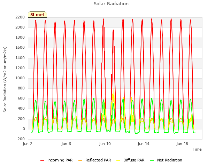The image size is (223, 167).
Task: Click the Jun 6 x-axis tick label
Action: pyautogui.click(x=66, y=144)
